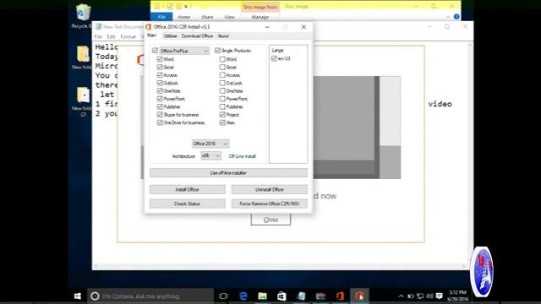
Task: Select the New folder desktop icon
Action: tap(82, 57)
